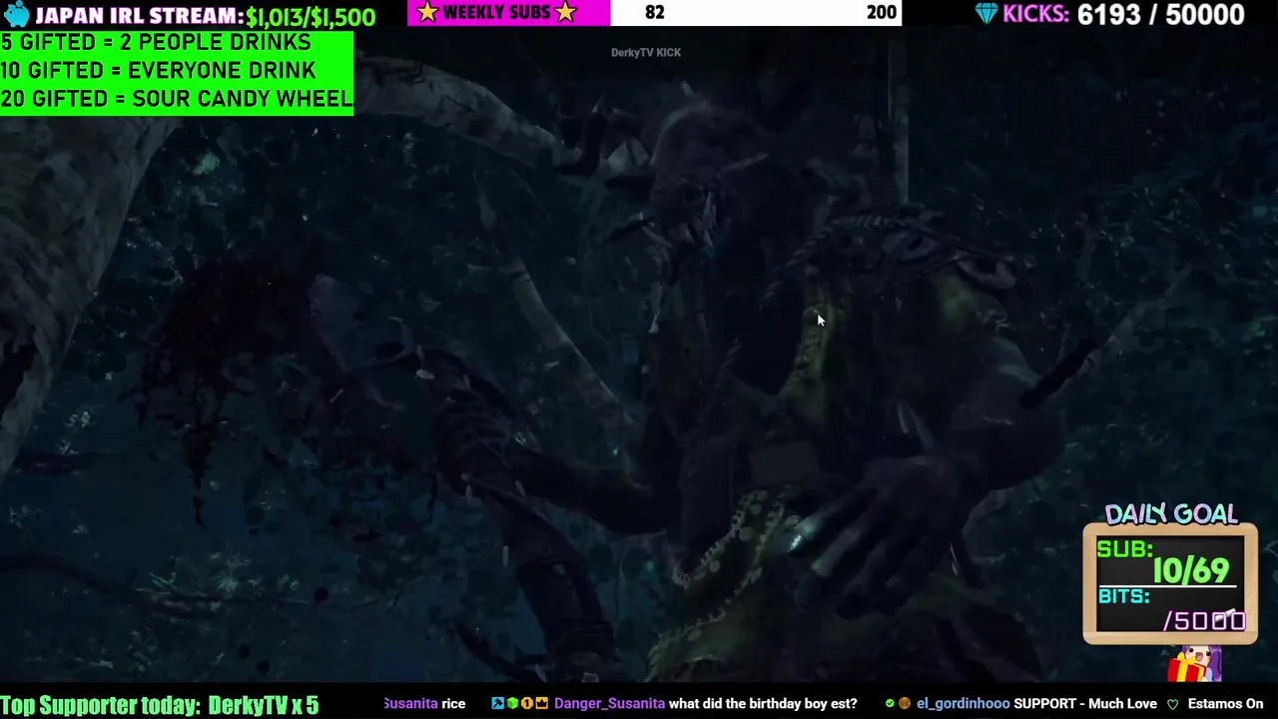Click the star left of WEEKLY SUBS
Screen dimensions: 1278x719
pos(427,12)
